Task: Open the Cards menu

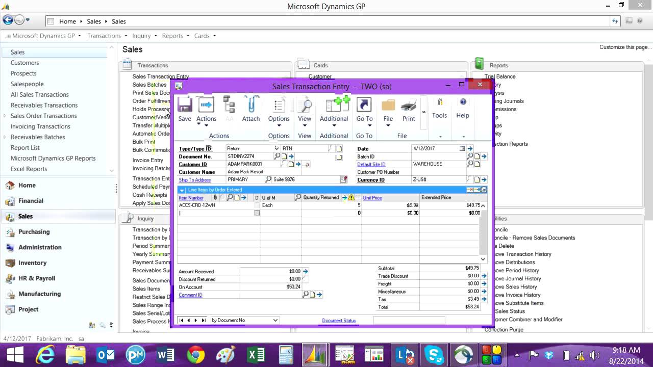Action: tap(205, 36)
